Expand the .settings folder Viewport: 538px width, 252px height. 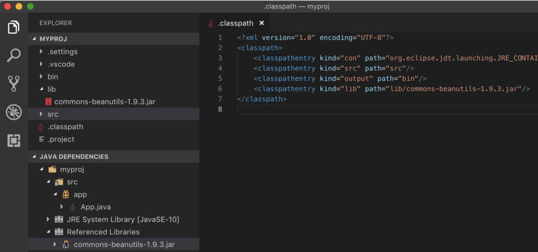[41, 51]
